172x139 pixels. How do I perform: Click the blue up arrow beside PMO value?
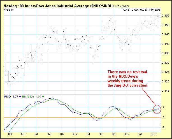point(19,96)
